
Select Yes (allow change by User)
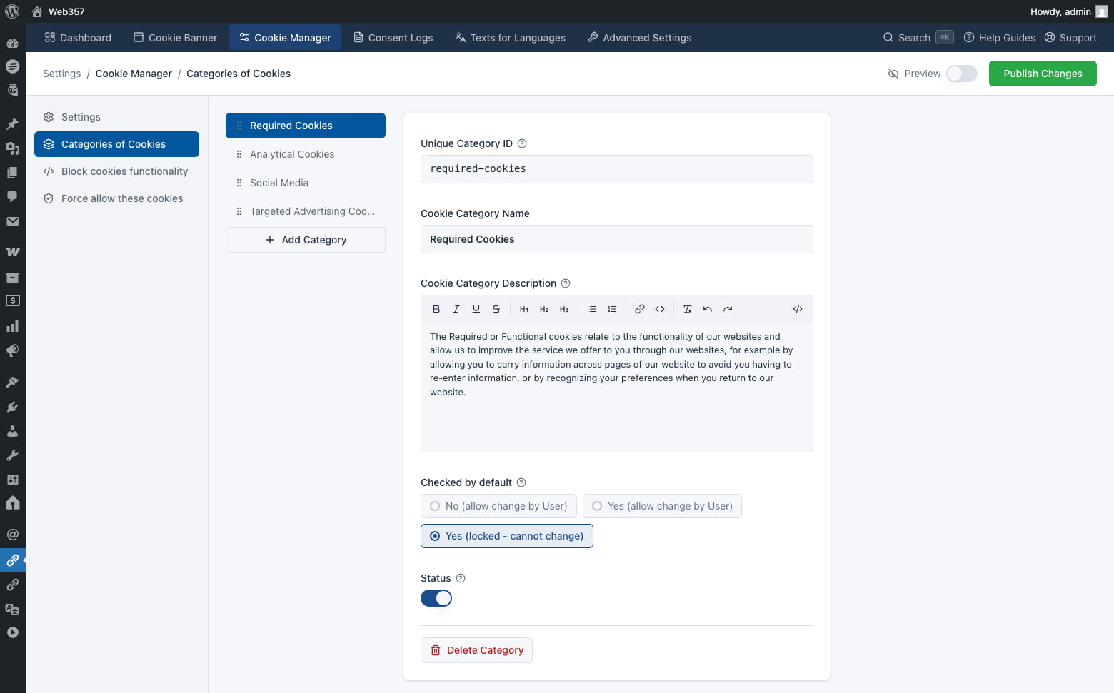coord(662,506)
